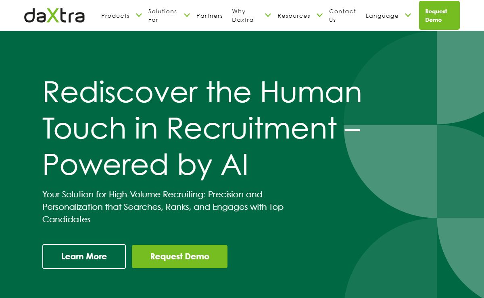Open the Why Daxtra menu
Screen dimensions: 484x298
243,15
